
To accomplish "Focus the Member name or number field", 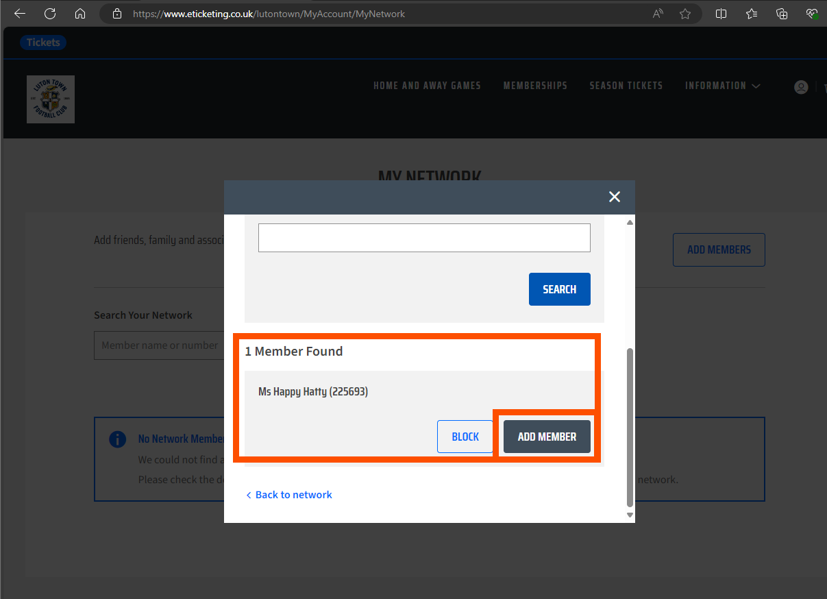I will [159, 345].
